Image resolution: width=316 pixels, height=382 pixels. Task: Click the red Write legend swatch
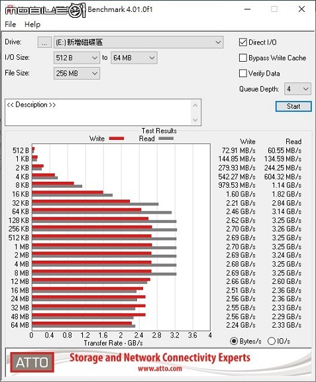(117, 139)
